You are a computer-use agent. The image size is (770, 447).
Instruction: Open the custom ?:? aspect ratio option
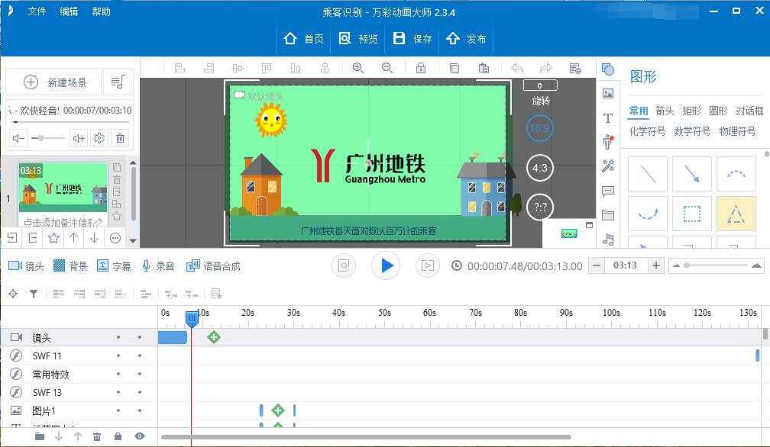tap(539, 207)
